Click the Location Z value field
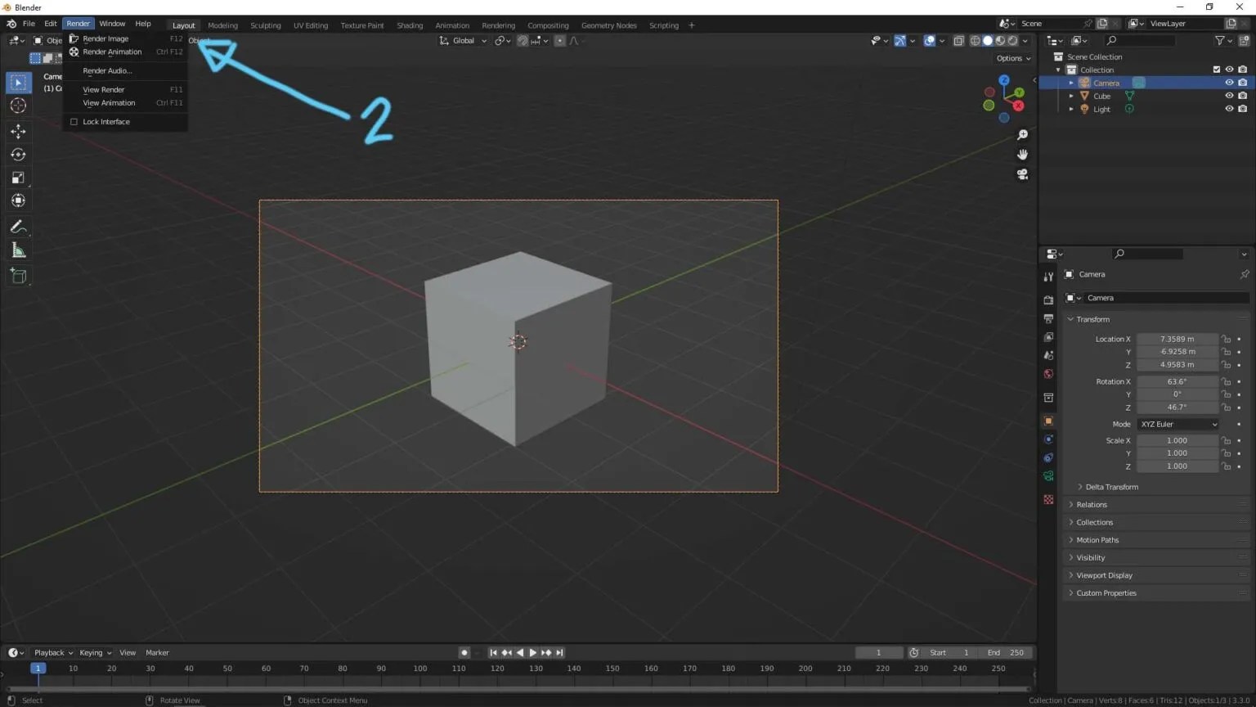Viewport: 1256px width, 707px height. click(x=1177, y=365)
